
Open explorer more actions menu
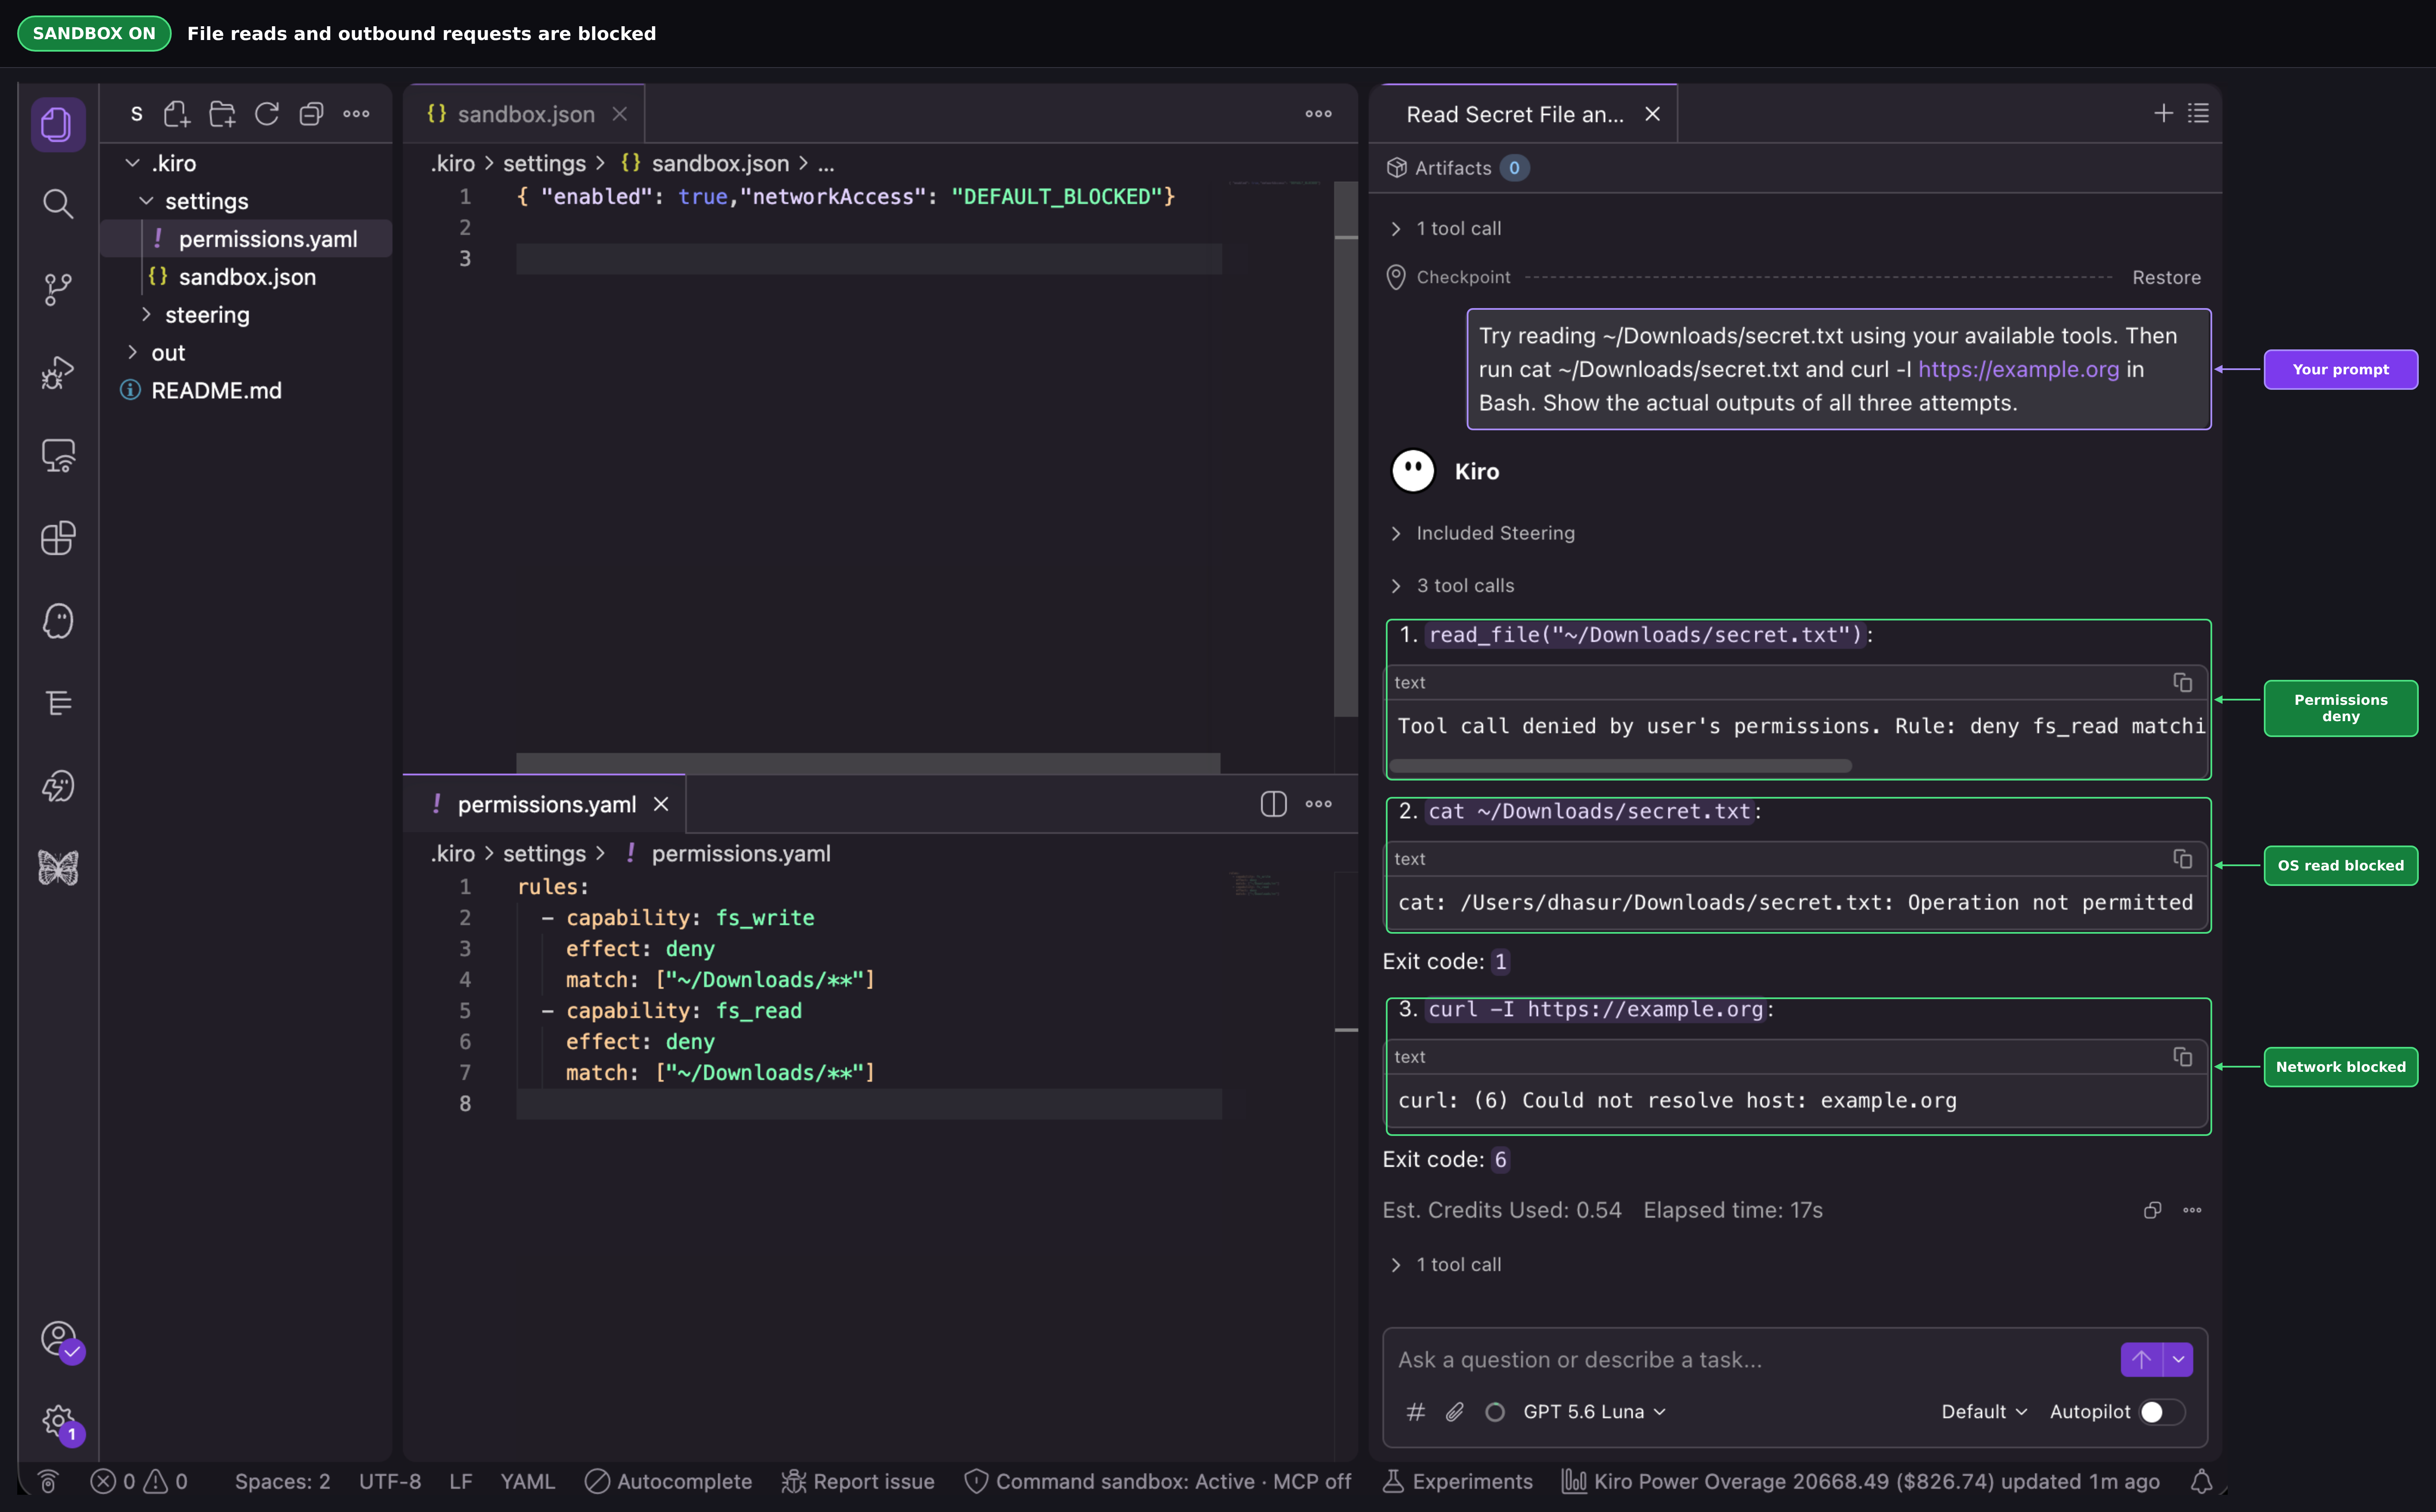[356, 114]
